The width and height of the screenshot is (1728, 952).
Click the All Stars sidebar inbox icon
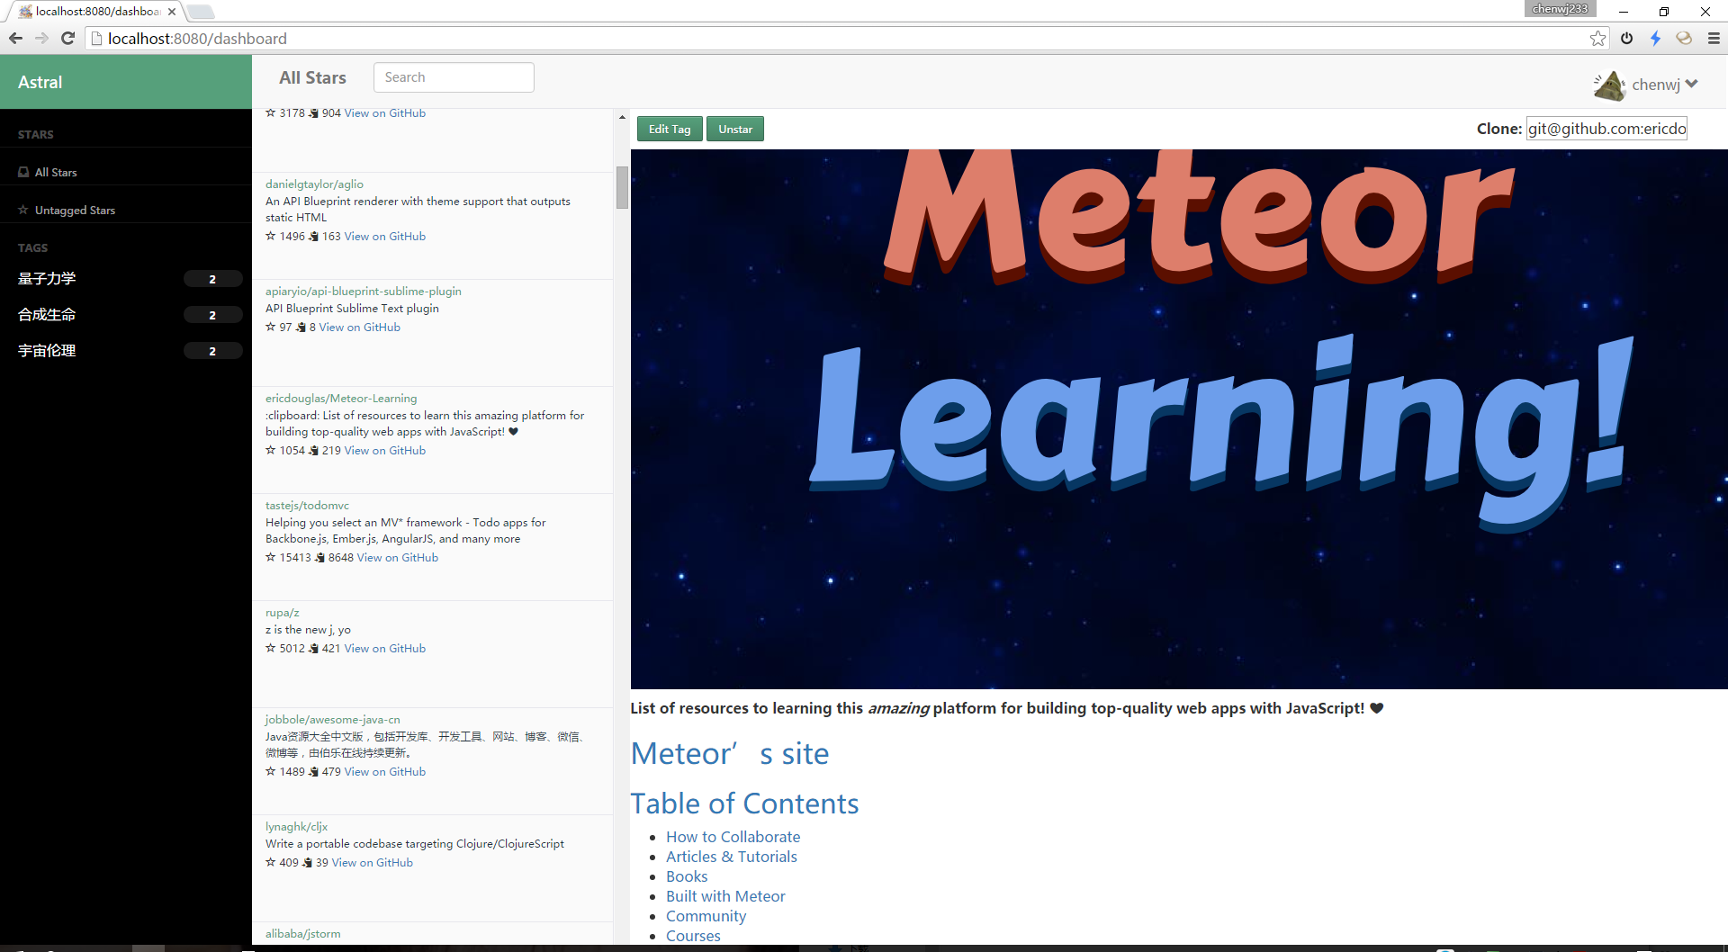tap(23, 172)
